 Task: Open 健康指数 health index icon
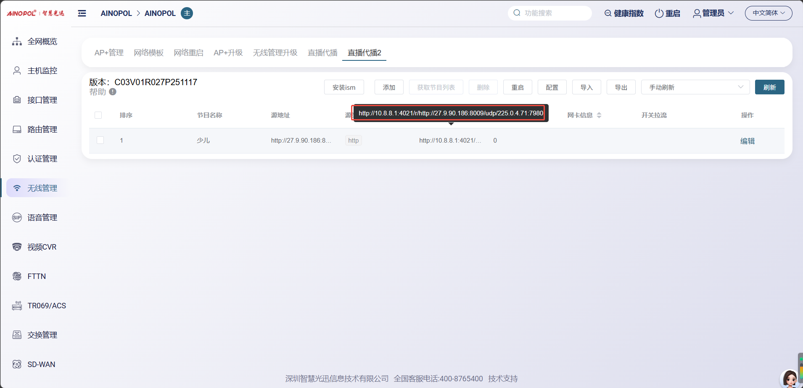coord(608,13)
